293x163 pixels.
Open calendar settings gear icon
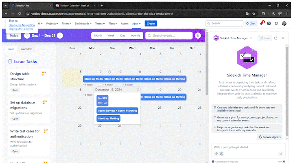[x=198, y=35]
